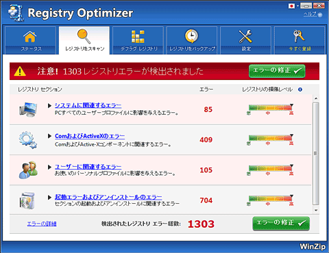Click the computer monitor system errors icon
The height and width of the screenshot is (253, 329).
(x=28, y=109)
